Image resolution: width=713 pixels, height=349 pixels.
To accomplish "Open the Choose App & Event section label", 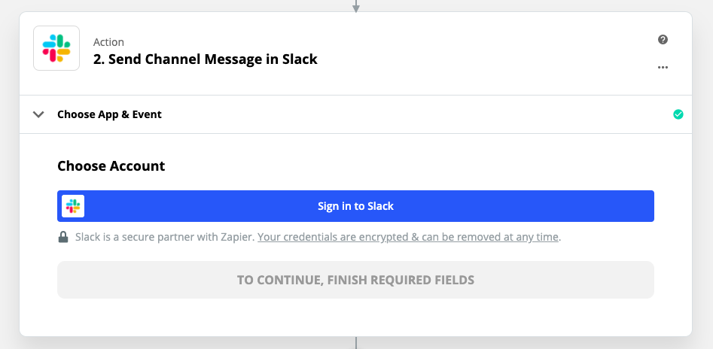I will tap(109, 114).
